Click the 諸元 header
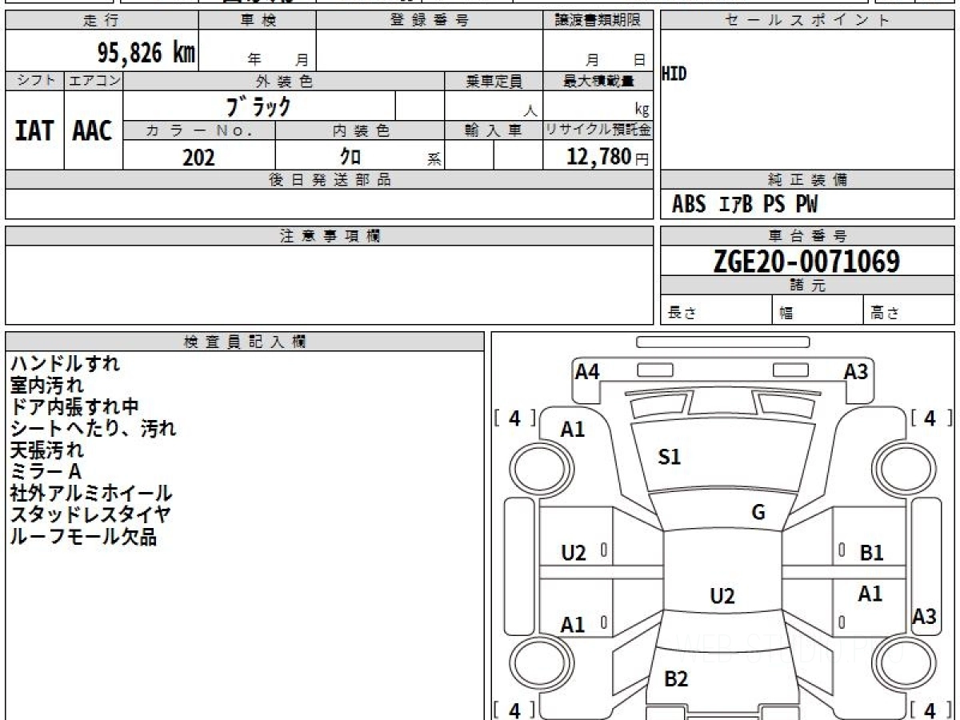This screenshot has height=720, width=960. pos(807,286)
